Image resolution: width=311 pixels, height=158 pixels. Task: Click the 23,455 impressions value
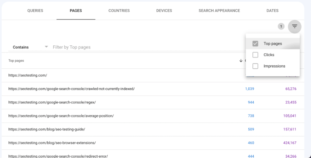[291, 102]
